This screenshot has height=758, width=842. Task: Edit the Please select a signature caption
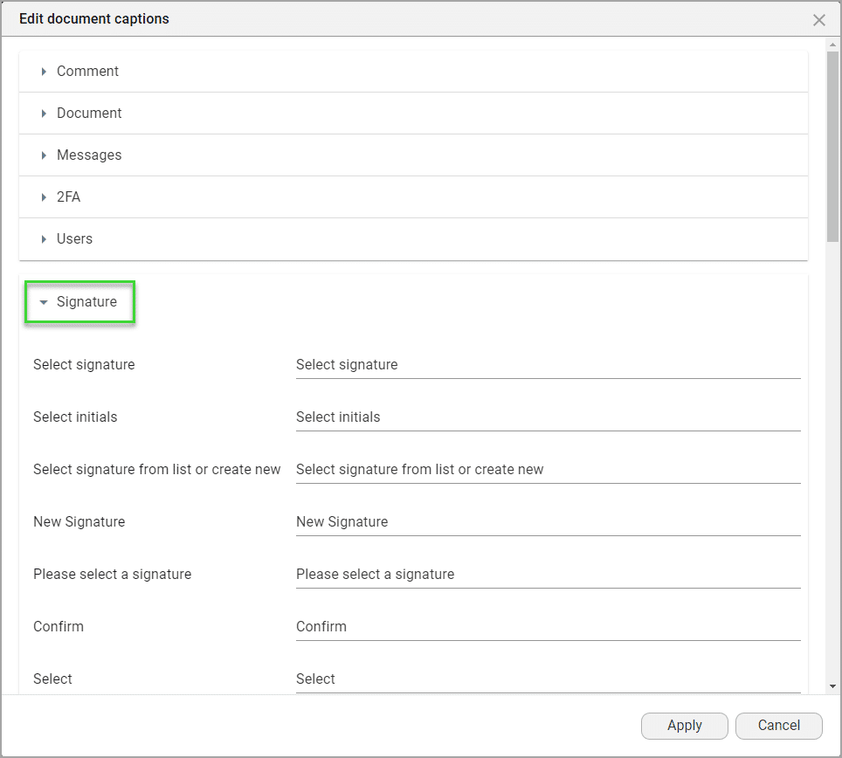click(x=548, y=574)
